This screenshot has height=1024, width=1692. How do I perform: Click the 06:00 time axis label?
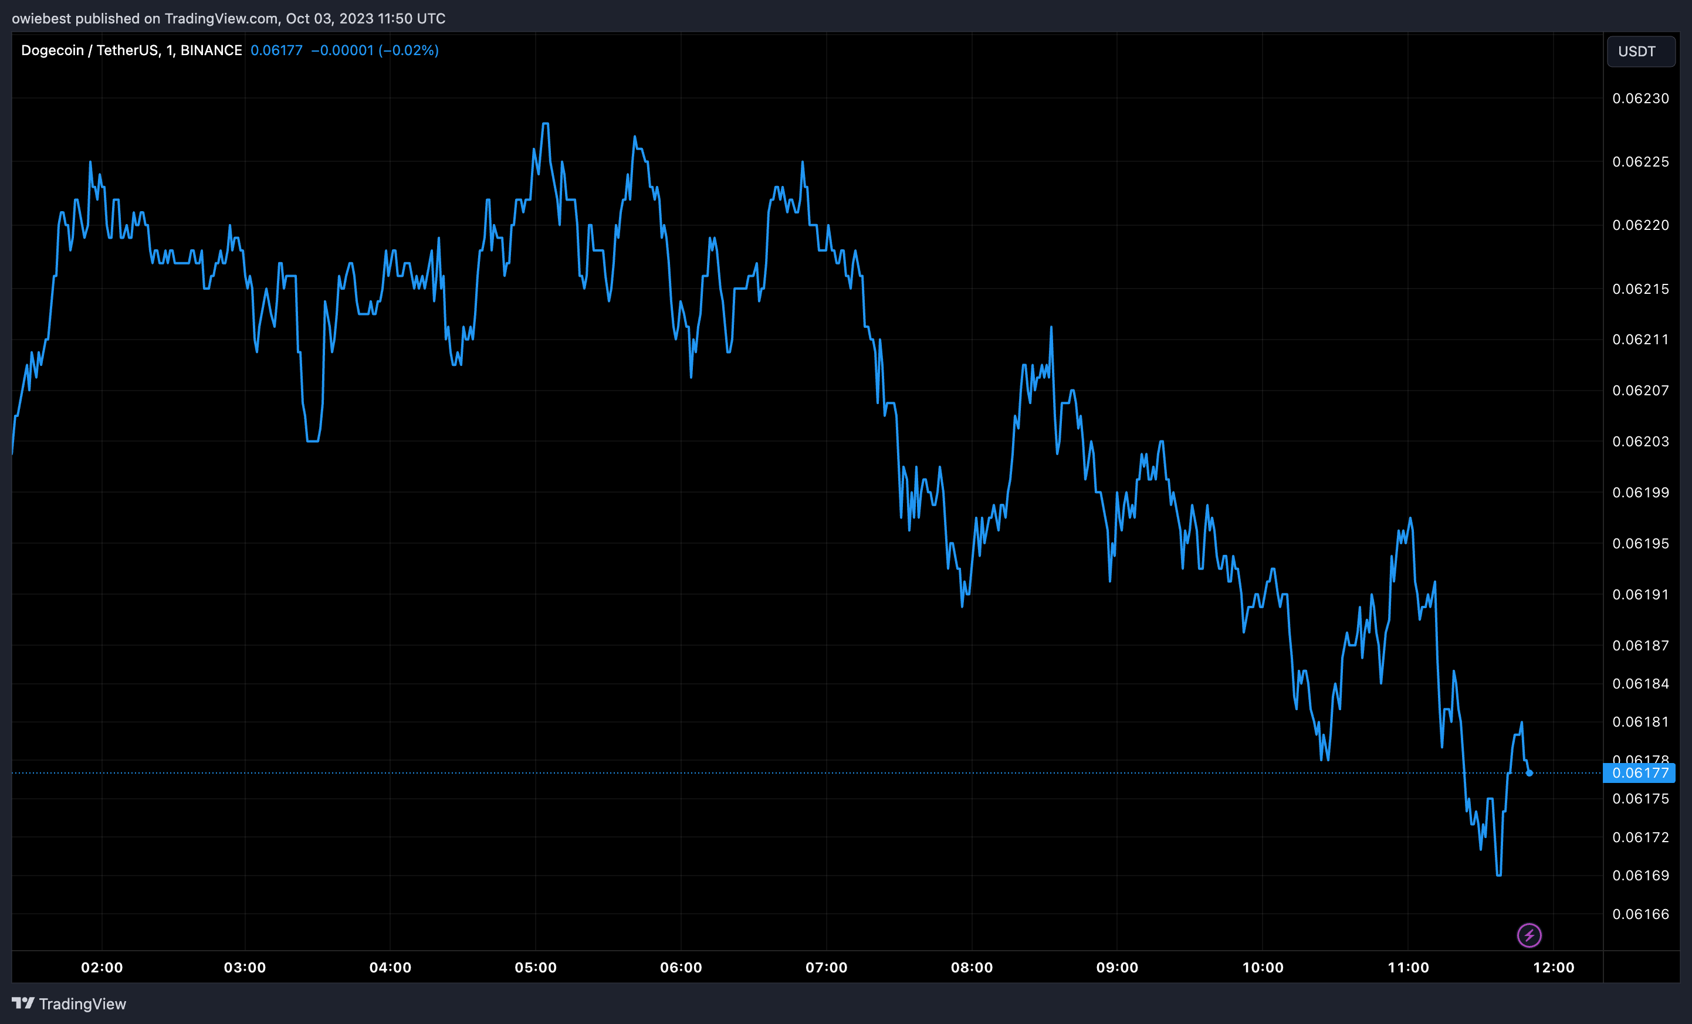click(x=681, y=967)
